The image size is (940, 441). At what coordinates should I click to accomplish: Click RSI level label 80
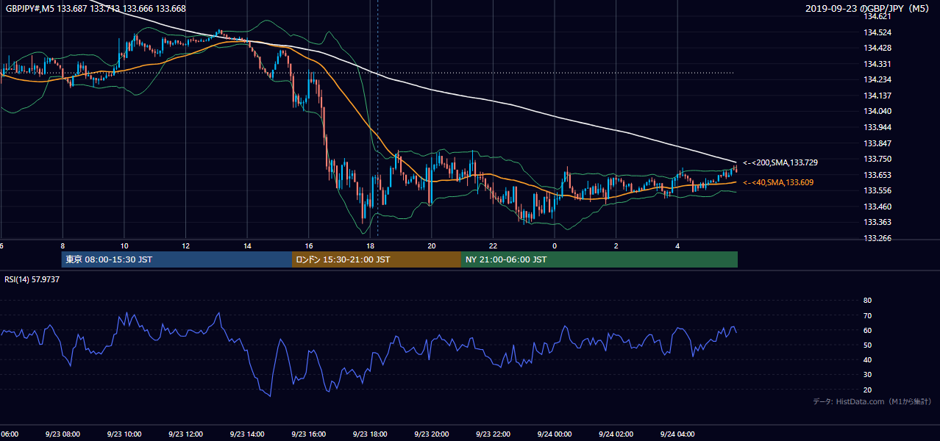(867, 301)
